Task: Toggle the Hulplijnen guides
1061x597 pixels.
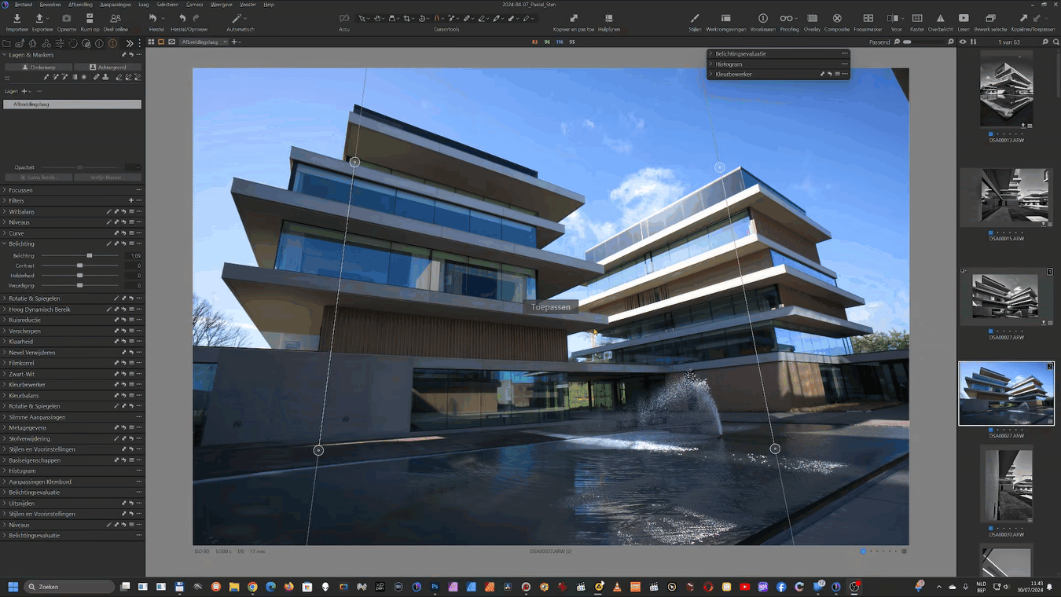Action: (608, 18)
